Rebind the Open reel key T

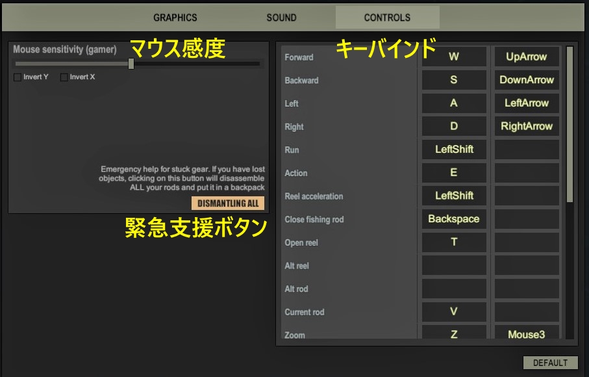pos(454,242)
